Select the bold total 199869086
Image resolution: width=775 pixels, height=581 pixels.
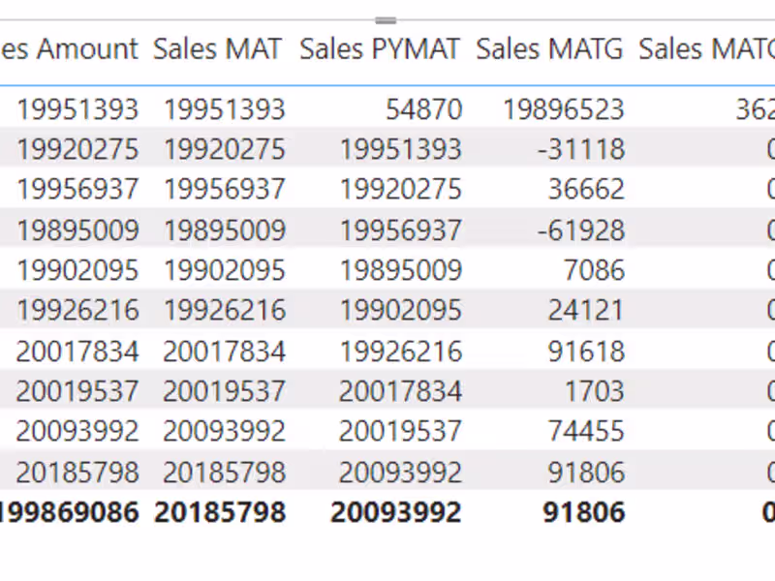pos(70,512)
